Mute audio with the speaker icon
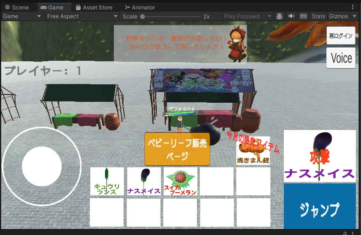 [x=291, y=16]
